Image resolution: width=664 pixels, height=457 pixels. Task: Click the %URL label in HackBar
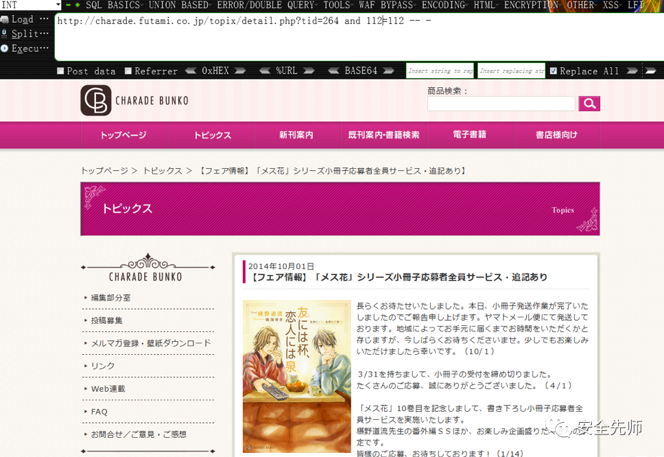[x=287, y=71]
